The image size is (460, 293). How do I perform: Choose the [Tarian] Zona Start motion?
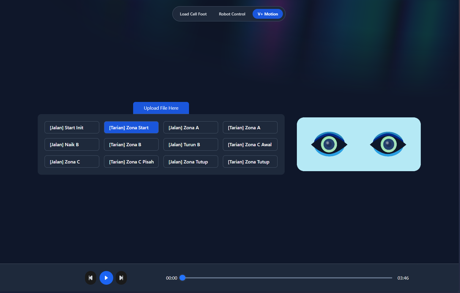(x=131, y=127)
